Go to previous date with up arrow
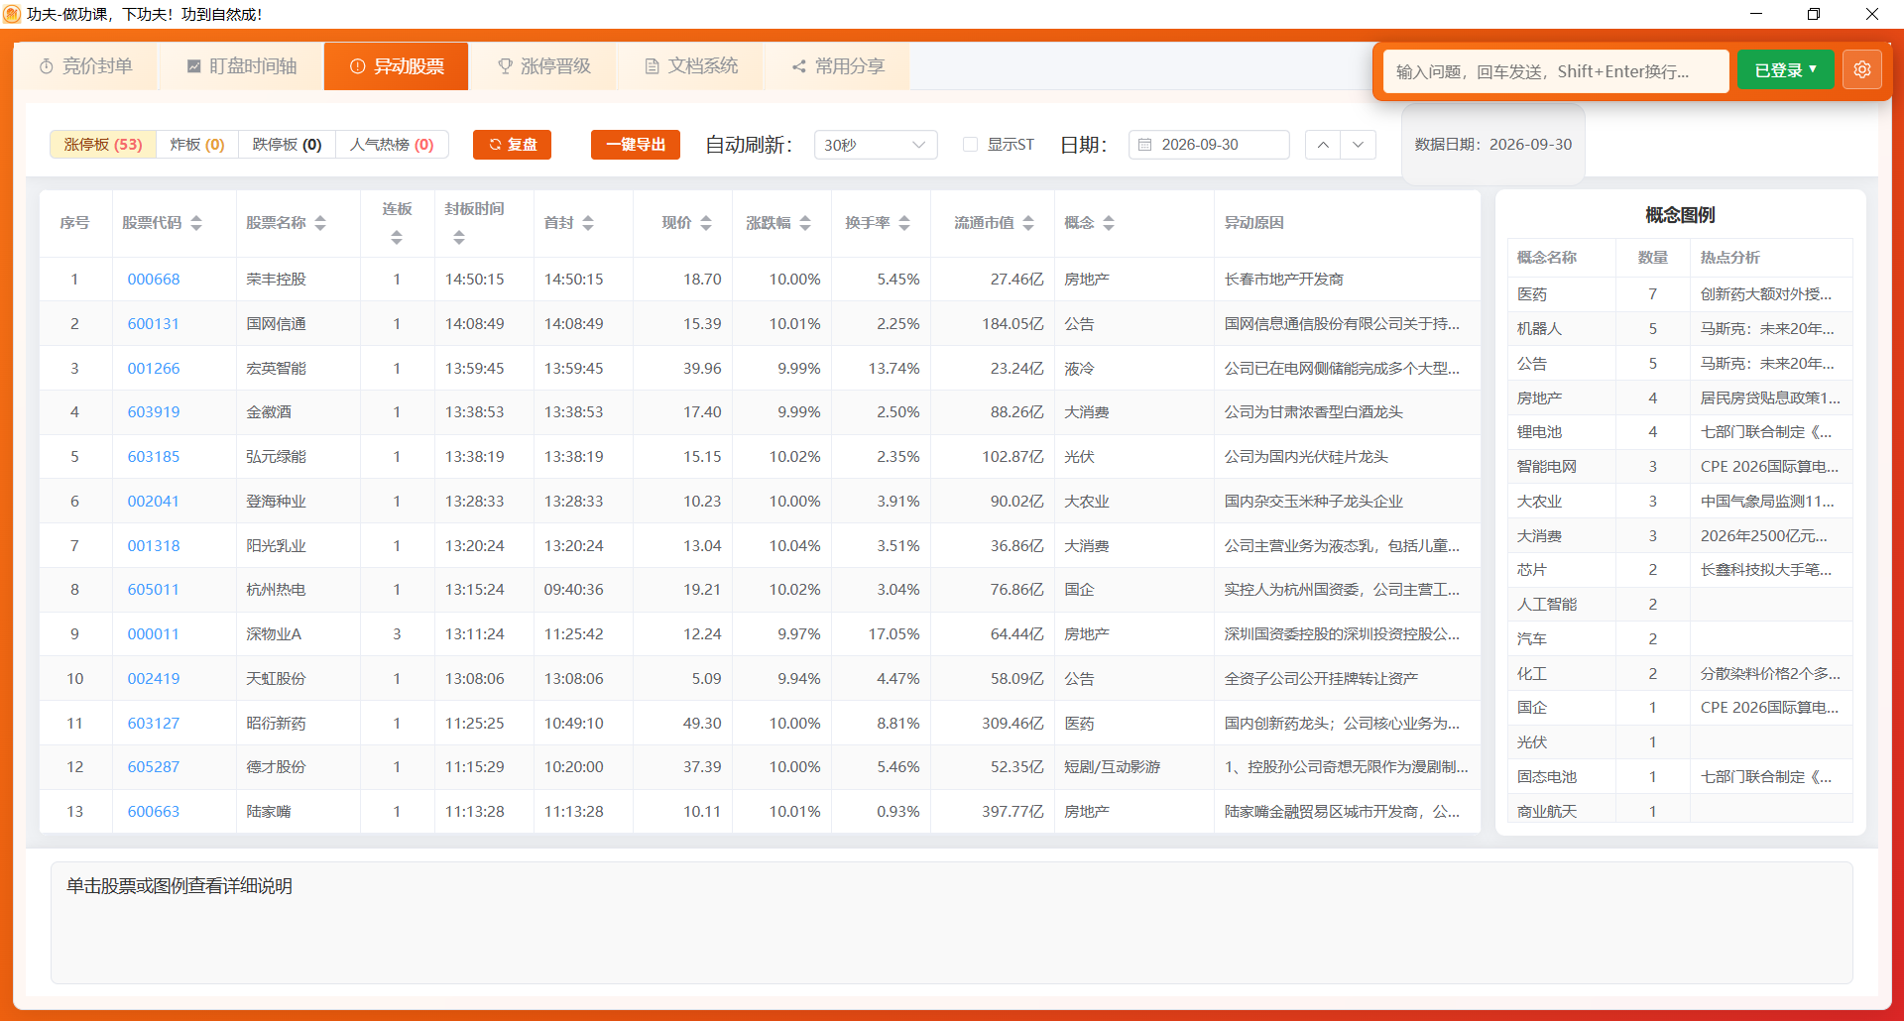The height and width of the screenshot is (1021, 1904). pyautogui.click(x=1323, y=145)
